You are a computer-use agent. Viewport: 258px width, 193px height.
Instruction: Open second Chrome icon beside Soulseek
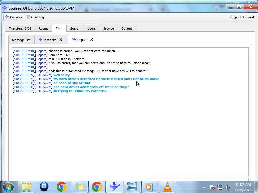pos(97,187)
